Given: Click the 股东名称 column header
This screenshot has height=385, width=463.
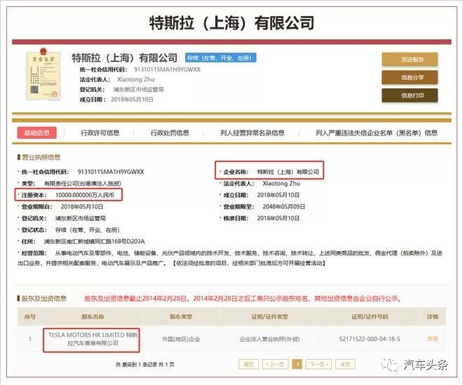Looking at the screenshot, I should [x=93, y=317].
